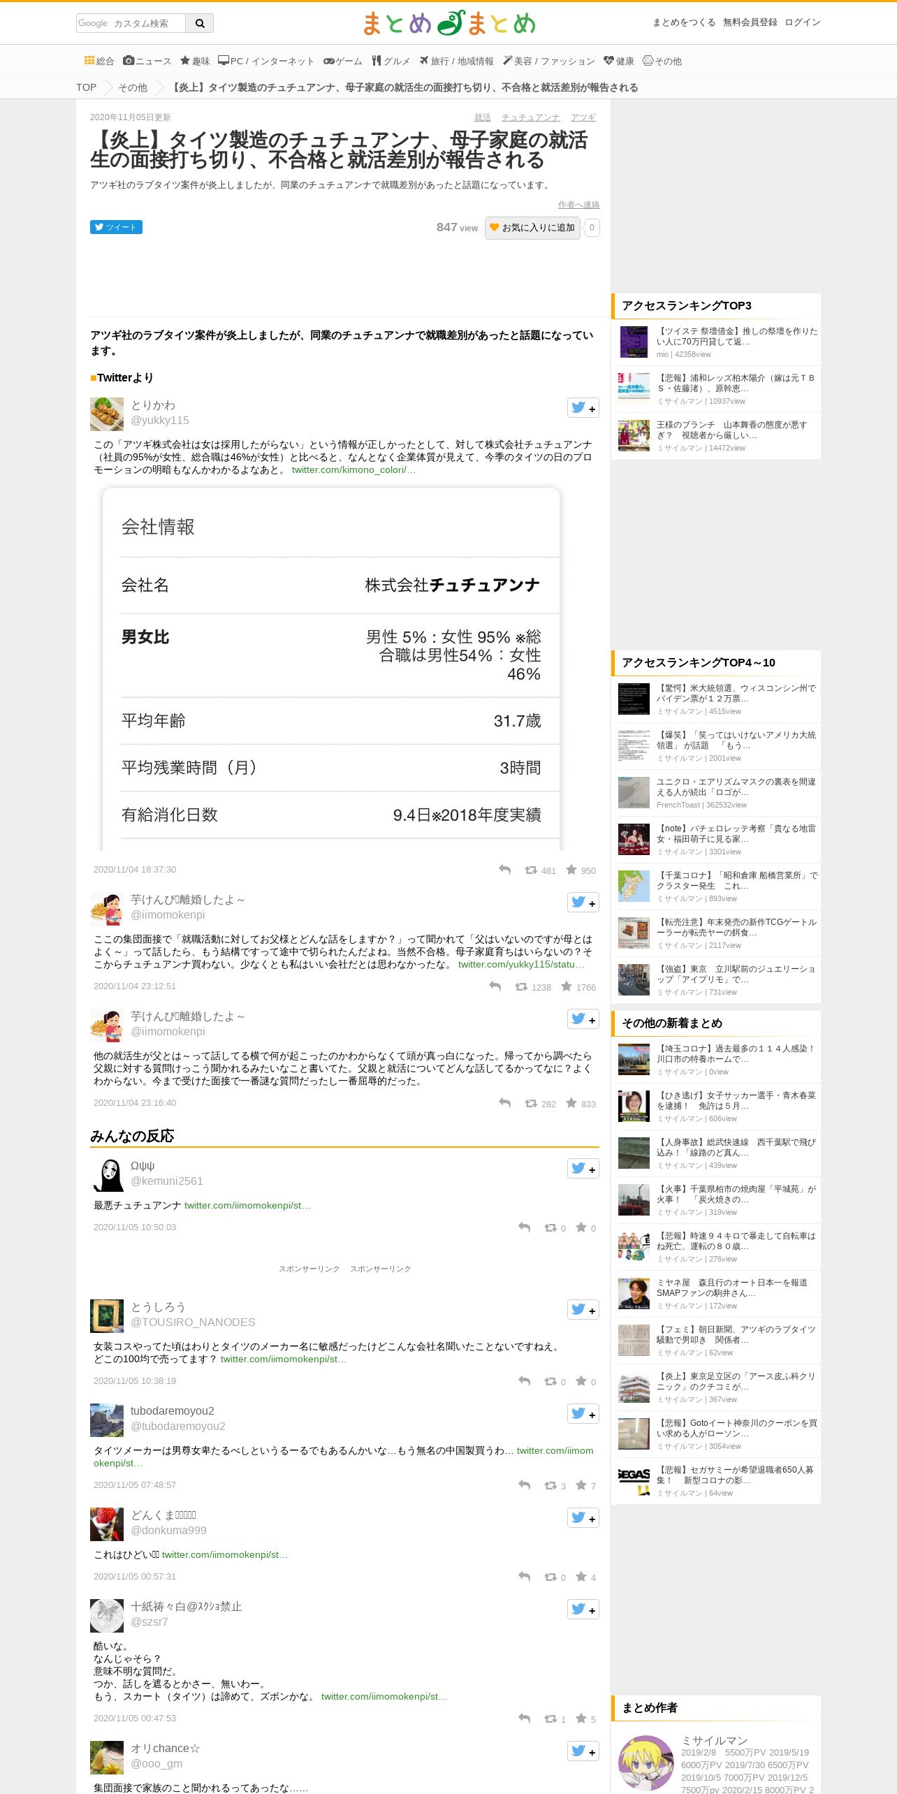Open 埼玉コロナ 過去最多 article

736,1053
